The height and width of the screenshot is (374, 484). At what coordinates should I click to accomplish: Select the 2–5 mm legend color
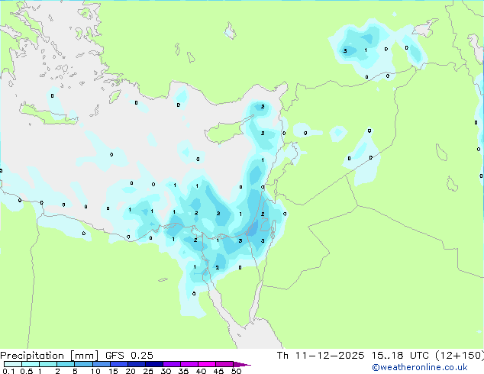coord(66,364)
